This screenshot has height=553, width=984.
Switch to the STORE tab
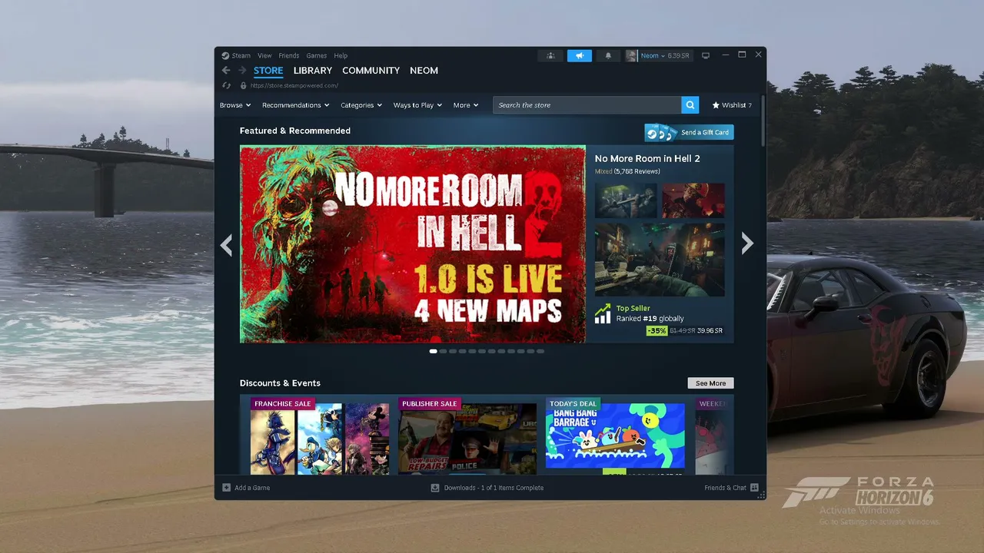(268, 71)
